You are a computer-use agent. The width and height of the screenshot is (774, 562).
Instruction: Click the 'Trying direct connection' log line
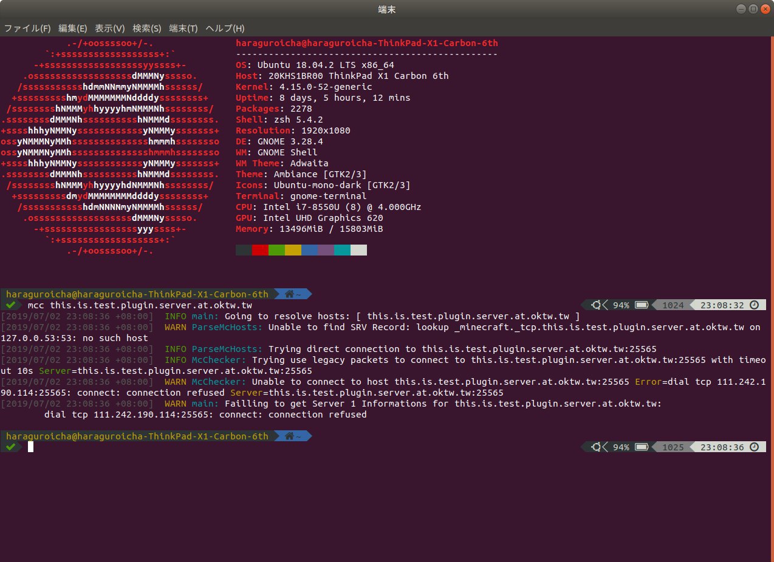coord(329,349)
